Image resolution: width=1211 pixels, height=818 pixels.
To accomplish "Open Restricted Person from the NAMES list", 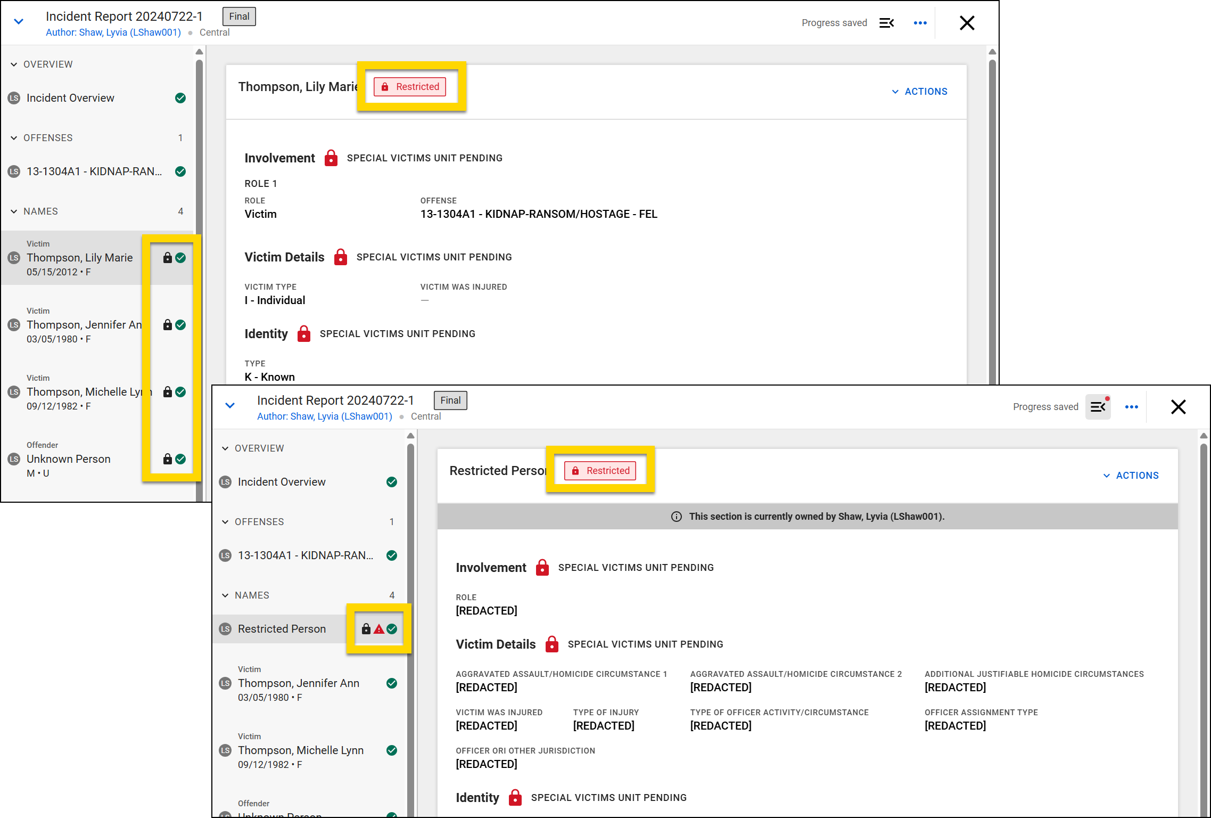I will pyautogui.click(x=282, y=629).
